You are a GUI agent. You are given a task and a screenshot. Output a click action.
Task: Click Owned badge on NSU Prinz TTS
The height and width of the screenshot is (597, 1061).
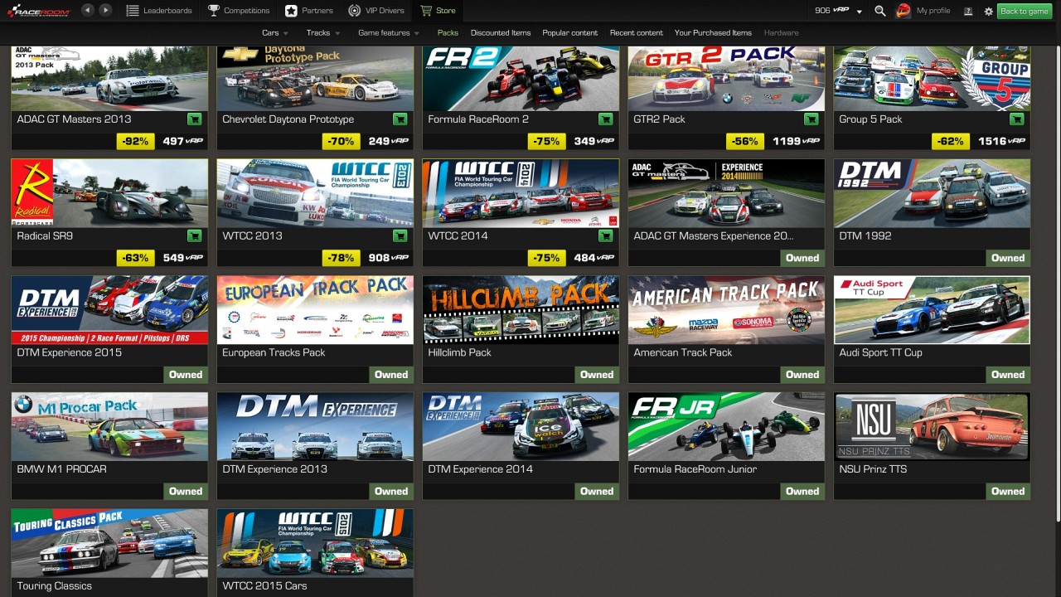click(x=1008, y=491)
